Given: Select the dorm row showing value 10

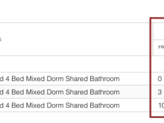Looking at the screenshot, I should [82, 105].
